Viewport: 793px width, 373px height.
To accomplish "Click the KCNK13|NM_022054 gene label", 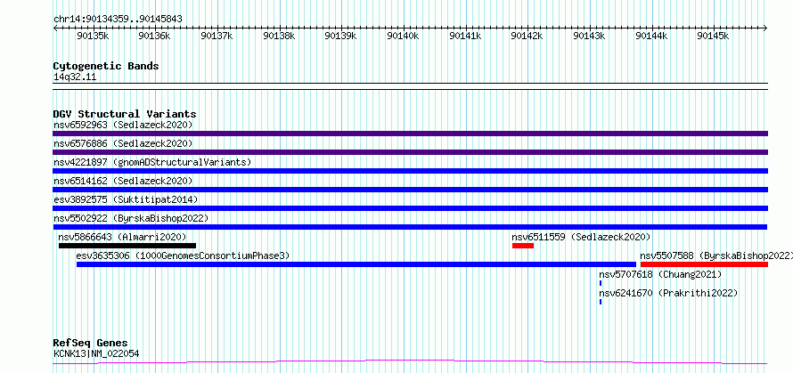I will tap(96, 353).
